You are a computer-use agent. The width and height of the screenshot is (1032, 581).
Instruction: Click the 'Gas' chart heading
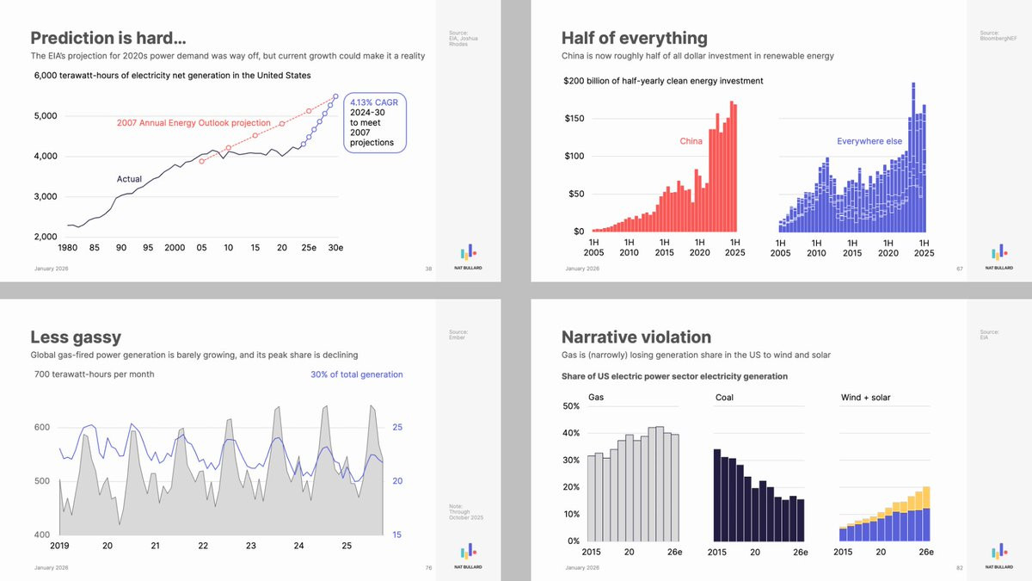point(595,398)
